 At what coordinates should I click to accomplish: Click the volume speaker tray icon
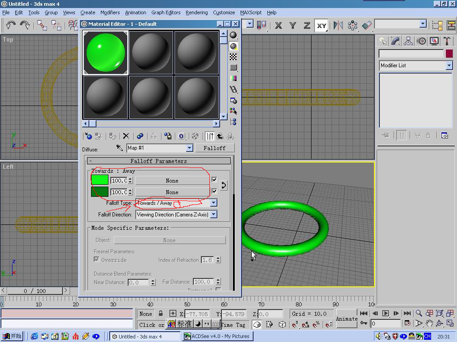[378, 337]
